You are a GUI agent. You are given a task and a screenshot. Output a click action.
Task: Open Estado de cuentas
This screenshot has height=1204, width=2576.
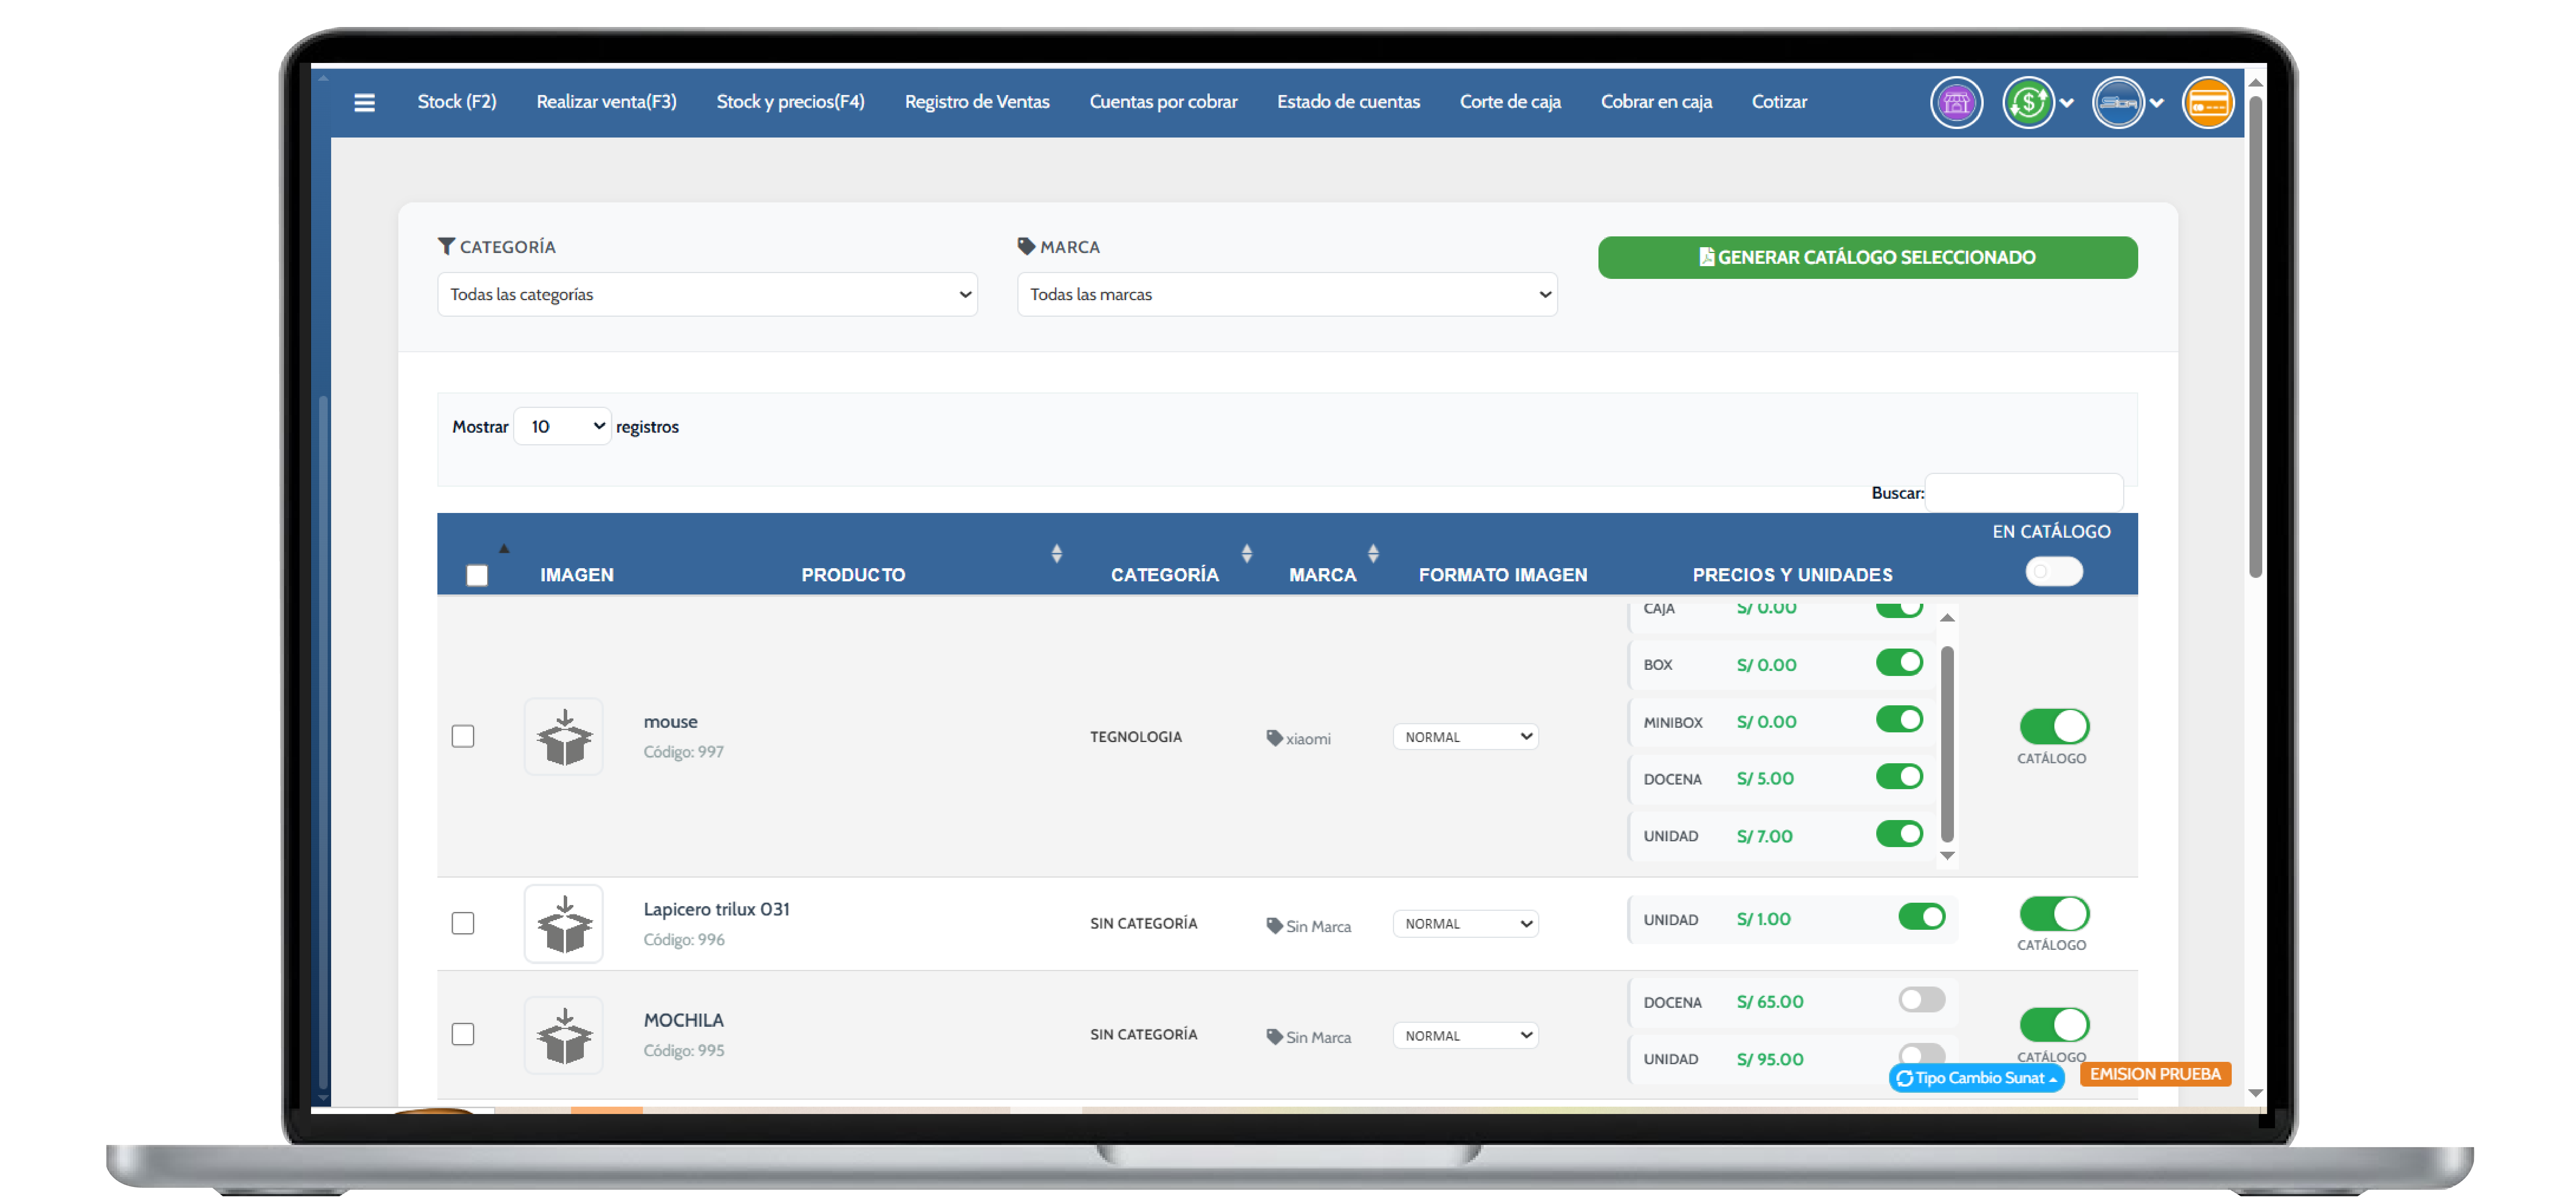point(1348,102)
